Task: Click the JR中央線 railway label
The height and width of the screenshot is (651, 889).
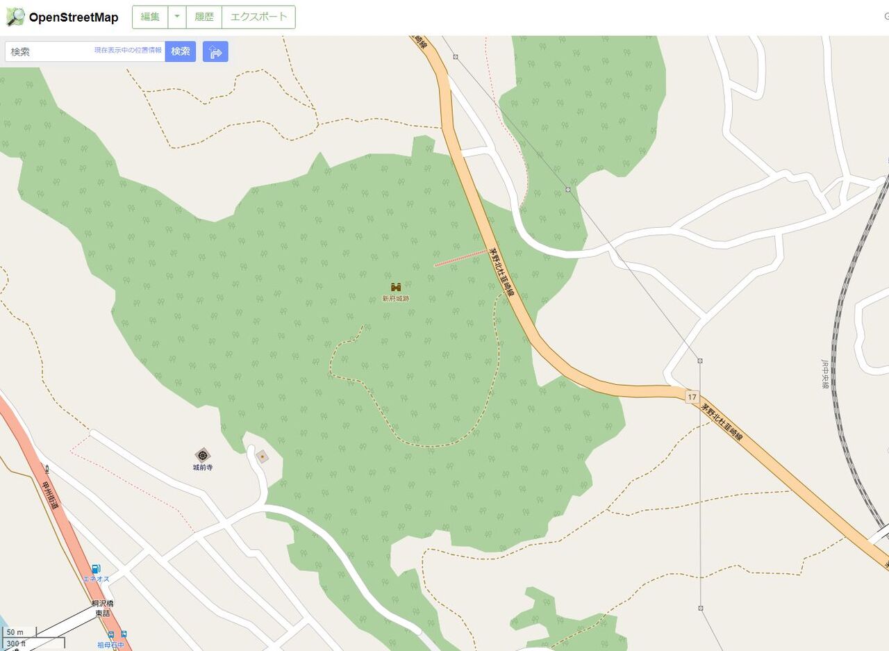Action: [825, 374]
